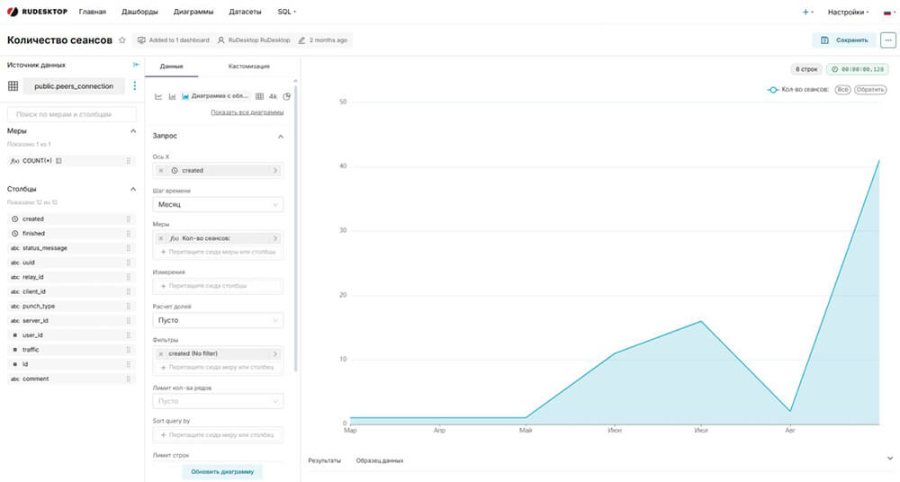The width and height of the screenshot is (900, 482).
Task: Open the plus create-new menu
Action: click(807, 12)
